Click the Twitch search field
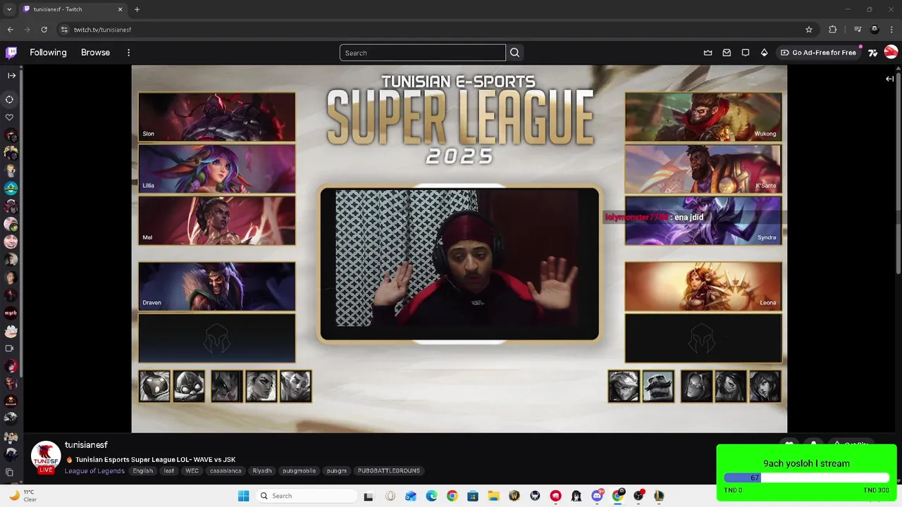This screenshot has width=902, height=507. (422, 53)
